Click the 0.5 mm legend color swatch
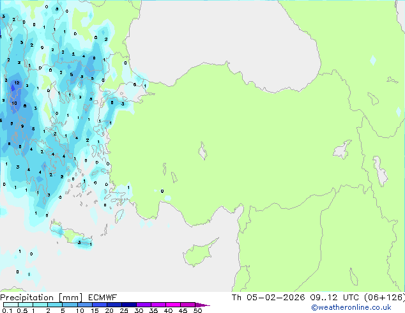Viewport: 405px width, 313px height. click(26, 305)
